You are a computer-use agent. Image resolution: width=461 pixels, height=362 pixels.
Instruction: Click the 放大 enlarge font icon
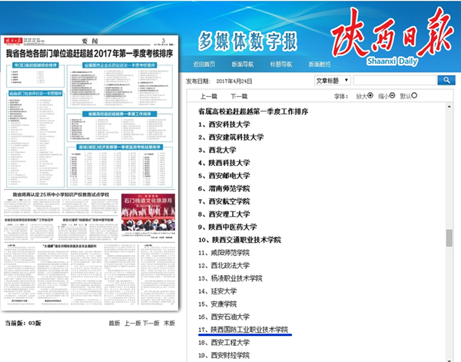[x=370, y=96]
